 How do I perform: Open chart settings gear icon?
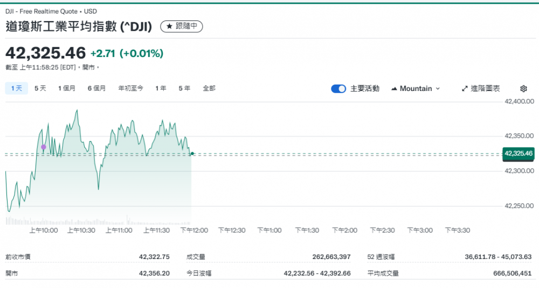click(523, 89)
